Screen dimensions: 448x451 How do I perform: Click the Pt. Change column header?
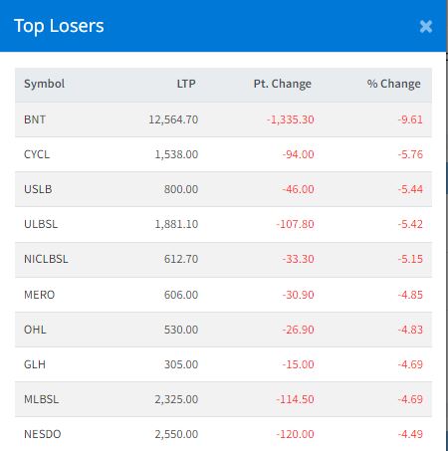283,84
